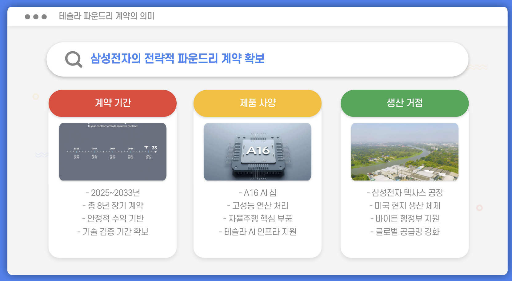
Task: Click the text - 바이든 행정부 지원
Action: point(405,218)
